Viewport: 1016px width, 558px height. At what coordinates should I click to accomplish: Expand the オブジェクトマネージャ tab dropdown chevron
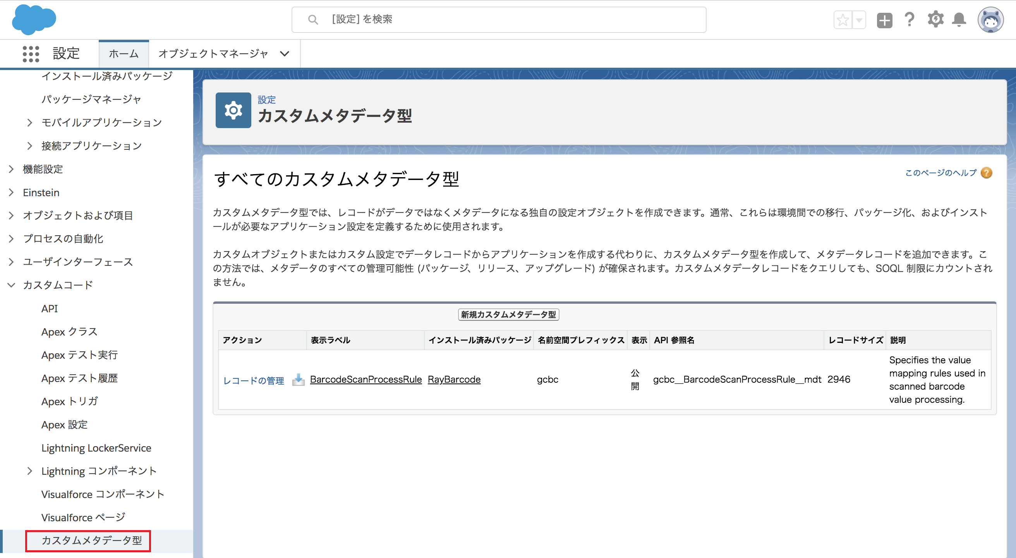pyautogui.click(x=285, y=53)
